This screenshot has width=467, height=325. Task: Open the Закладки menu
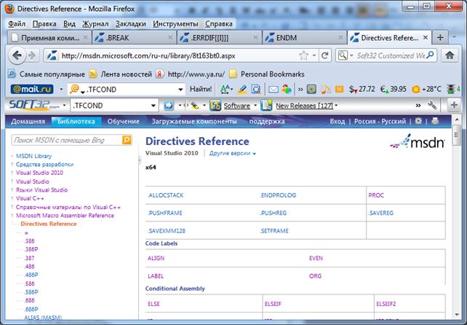(x=131, y=23)
